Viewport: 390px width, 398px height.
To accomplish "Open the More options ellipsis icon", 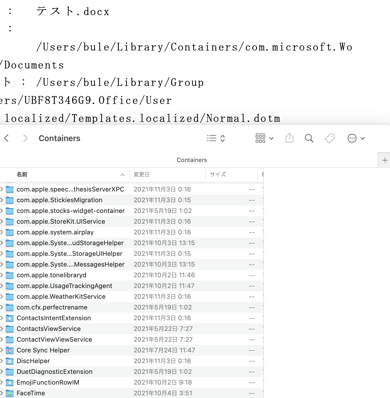I will pyautogui.click(x=352, y=138).
